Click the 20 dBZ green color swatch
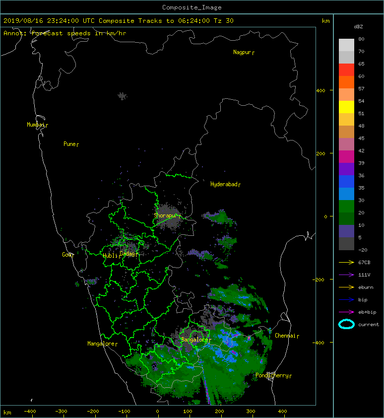The width and height of the screenshot is (384, 418). coord(346,219)
